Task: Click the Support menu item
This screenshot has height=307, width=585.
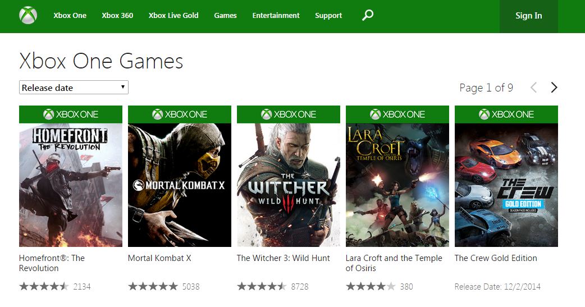Action: [x=328, y=16]
